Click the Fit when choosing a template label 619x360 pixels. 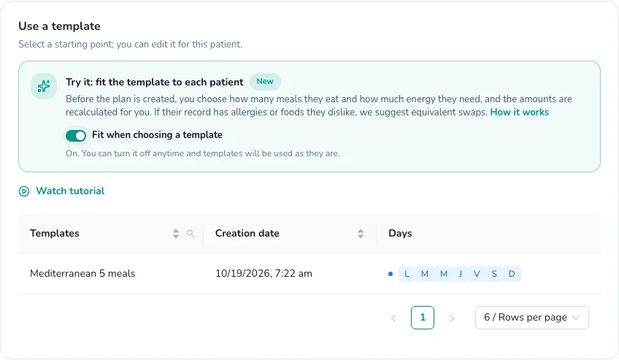coord(157,135)
